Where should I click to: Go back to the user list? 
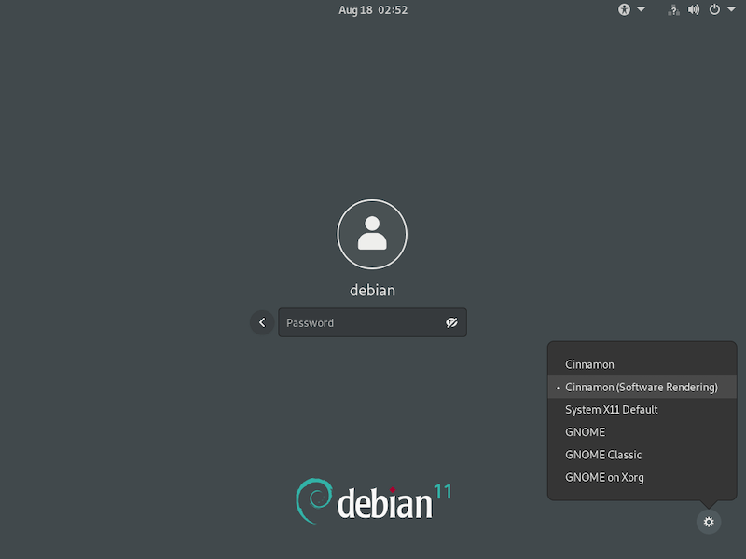262,322
